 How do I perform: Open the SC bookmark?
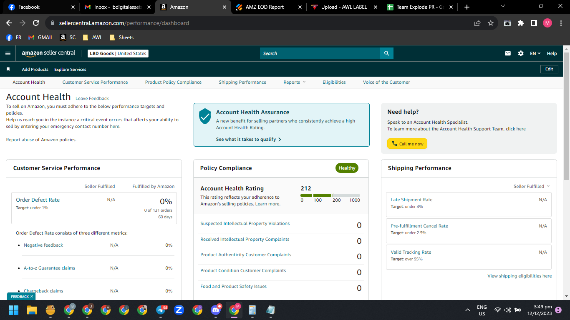click(68, 37)
